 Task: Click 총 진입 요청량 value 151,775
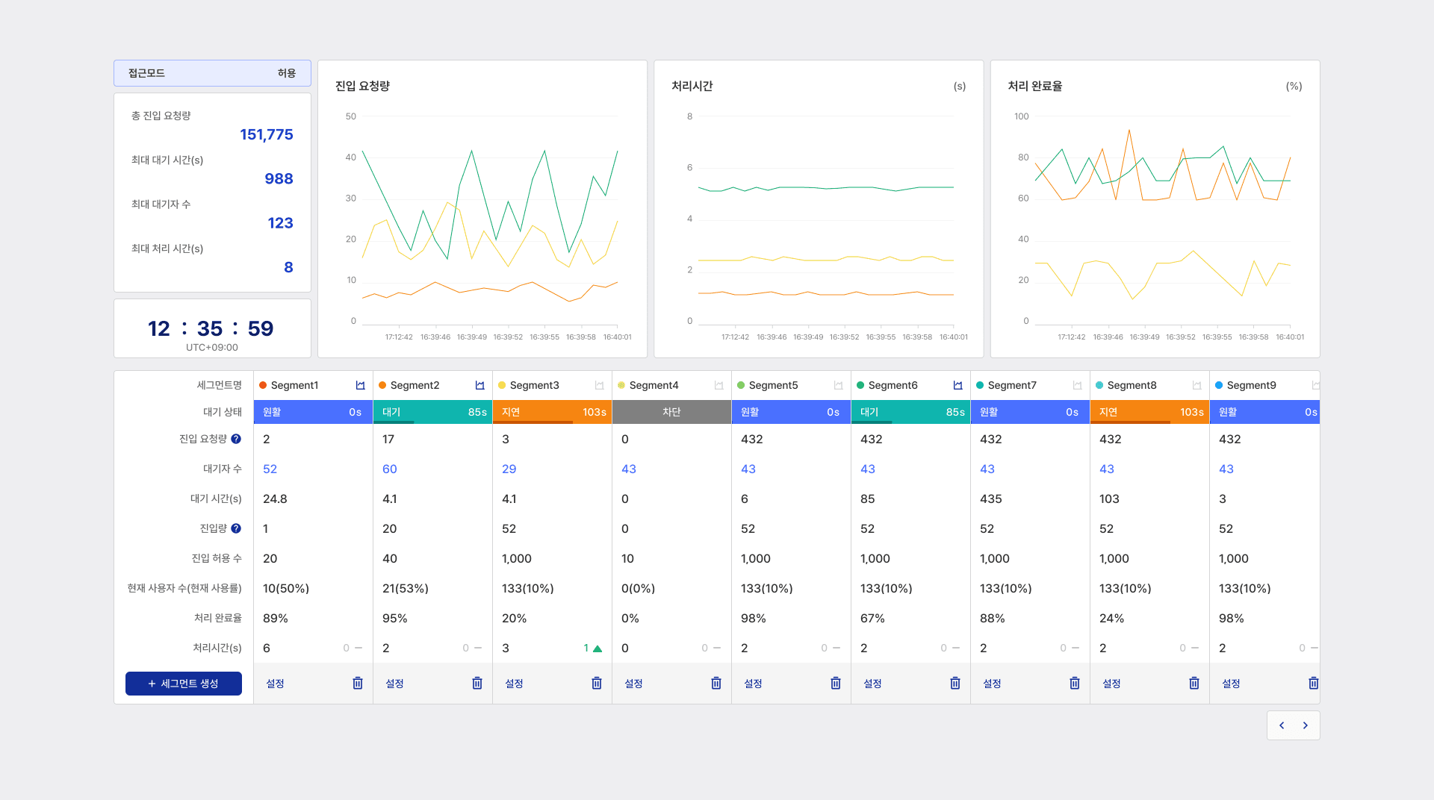[267, 134]
